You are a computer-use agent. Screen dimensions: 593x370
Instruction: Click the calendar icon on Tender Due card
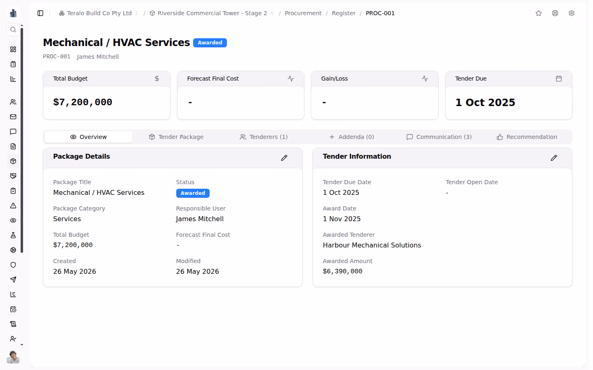559,79
